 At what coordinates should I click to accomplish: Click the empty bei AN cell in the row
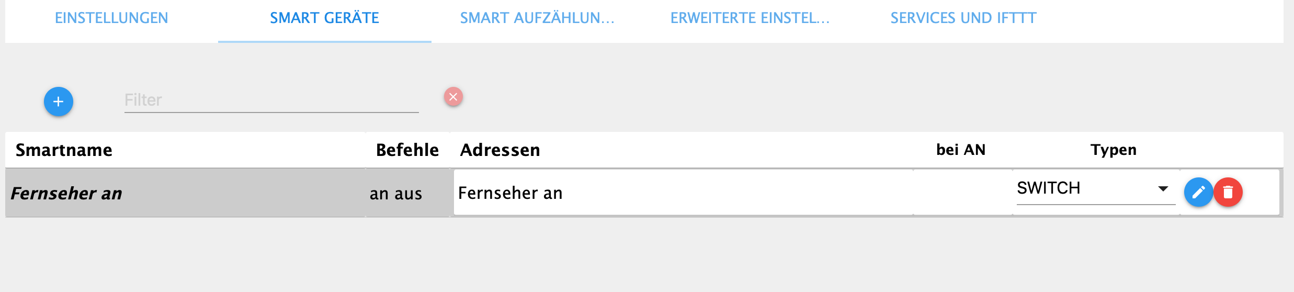962,193
